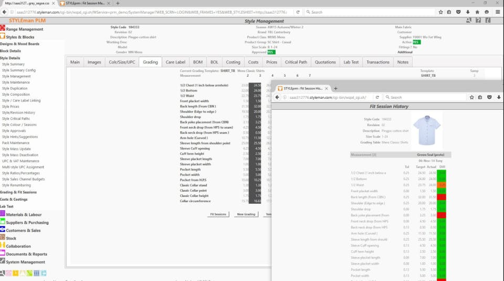This screenshot has height=281, width=504.
Task: Expand Lab Test sidebar section
Action: [x=7, y=206]
